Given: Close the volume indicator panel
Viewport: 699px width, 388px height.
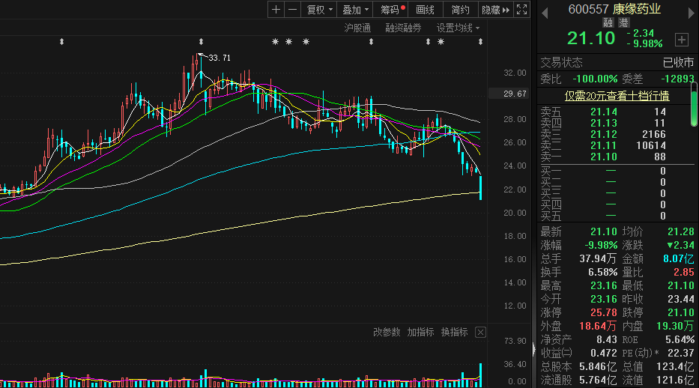Looking at the screenshot, I should [480, 333].
